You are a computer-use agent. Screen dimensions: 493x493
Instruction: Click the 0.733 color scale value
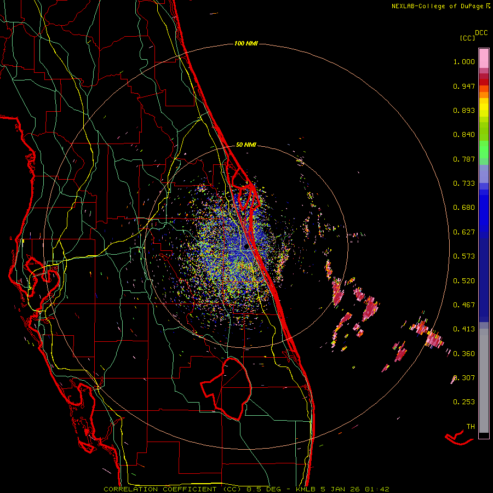pyautogui.click(x=464, y=184)
